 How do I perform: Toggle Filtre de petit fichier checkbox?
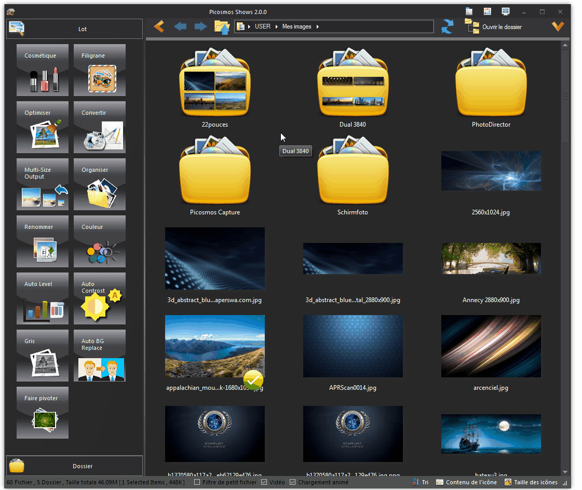197,482
